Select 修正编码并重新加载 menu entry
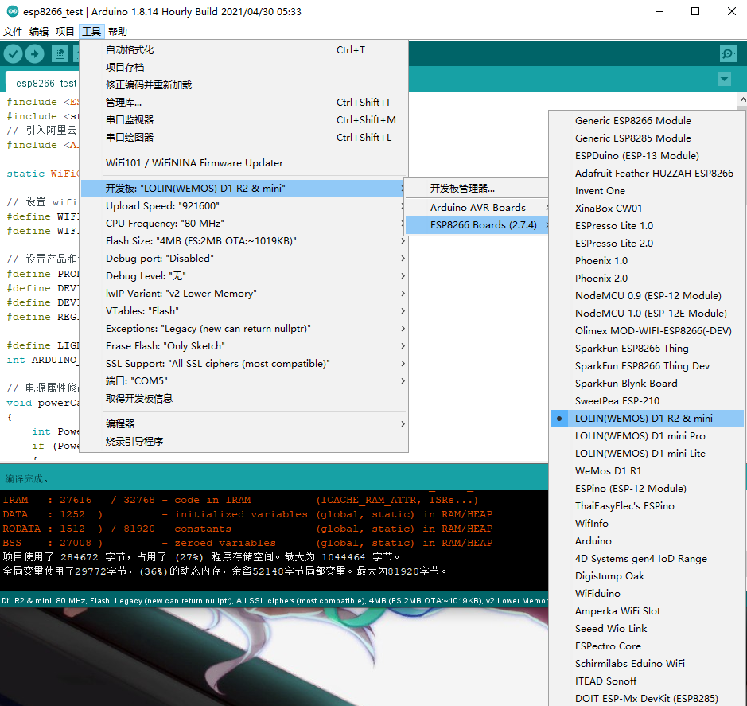This screenshot has width=747, height=706. click(x=243, y=85)
